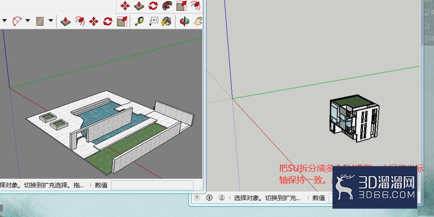The width and height of the screenshot is (434, 217).
Task: Select the Orbit camera tool
Action: pos(184,21)
